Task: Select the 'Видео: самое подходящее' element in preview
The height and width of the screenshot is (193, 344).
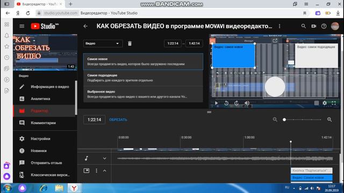Action: [x=317, y=56]
